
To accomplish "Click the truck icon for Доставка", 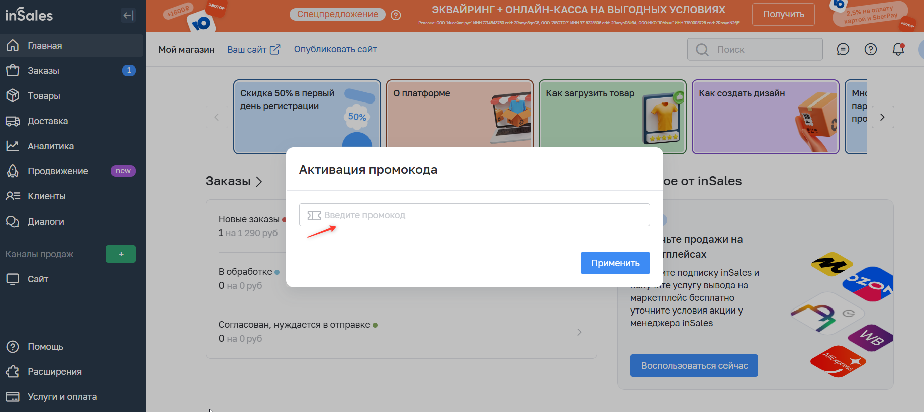I will point(13,121).
